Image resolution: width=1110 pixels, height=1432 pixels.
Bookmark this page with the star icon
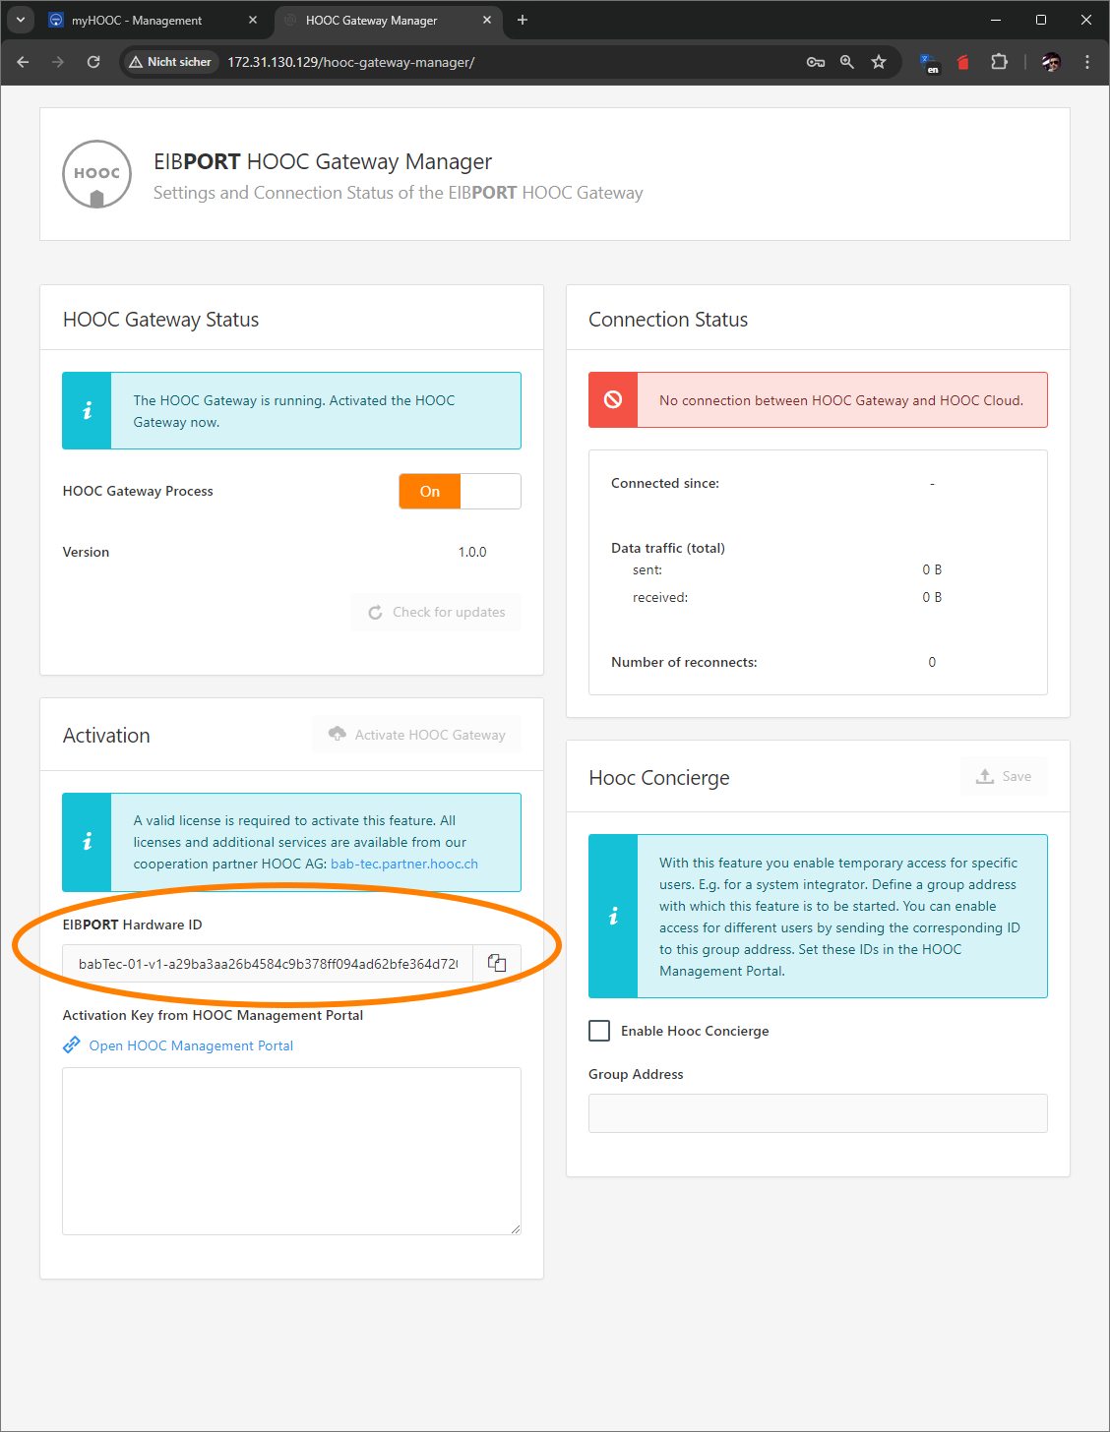879,62
